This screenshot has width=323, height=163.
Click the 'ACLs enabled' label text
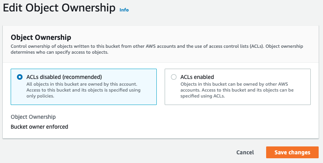pos(197,77)
